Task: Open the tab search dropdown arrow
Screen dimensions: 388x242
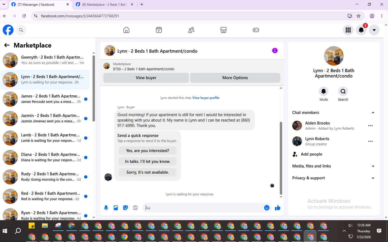Action: click(x=4, y=4)
